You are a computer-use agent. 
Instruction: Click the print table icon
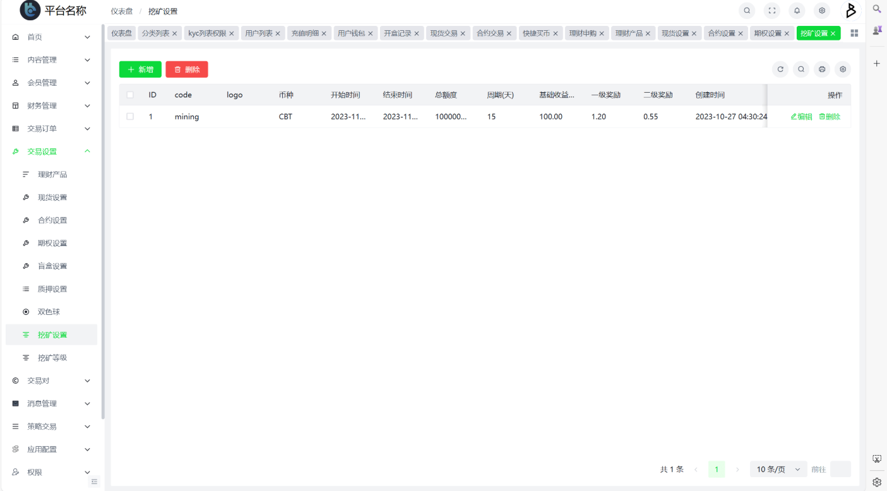pyautogui.click(x=822, y=69)
